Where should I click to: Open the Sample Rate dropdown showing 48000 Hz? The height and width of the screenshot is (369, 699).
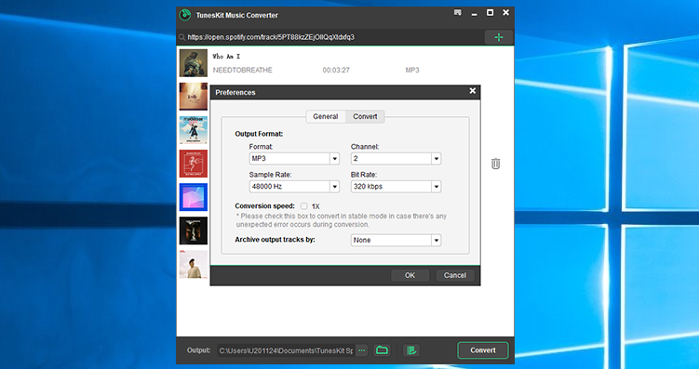click(294, 187)
